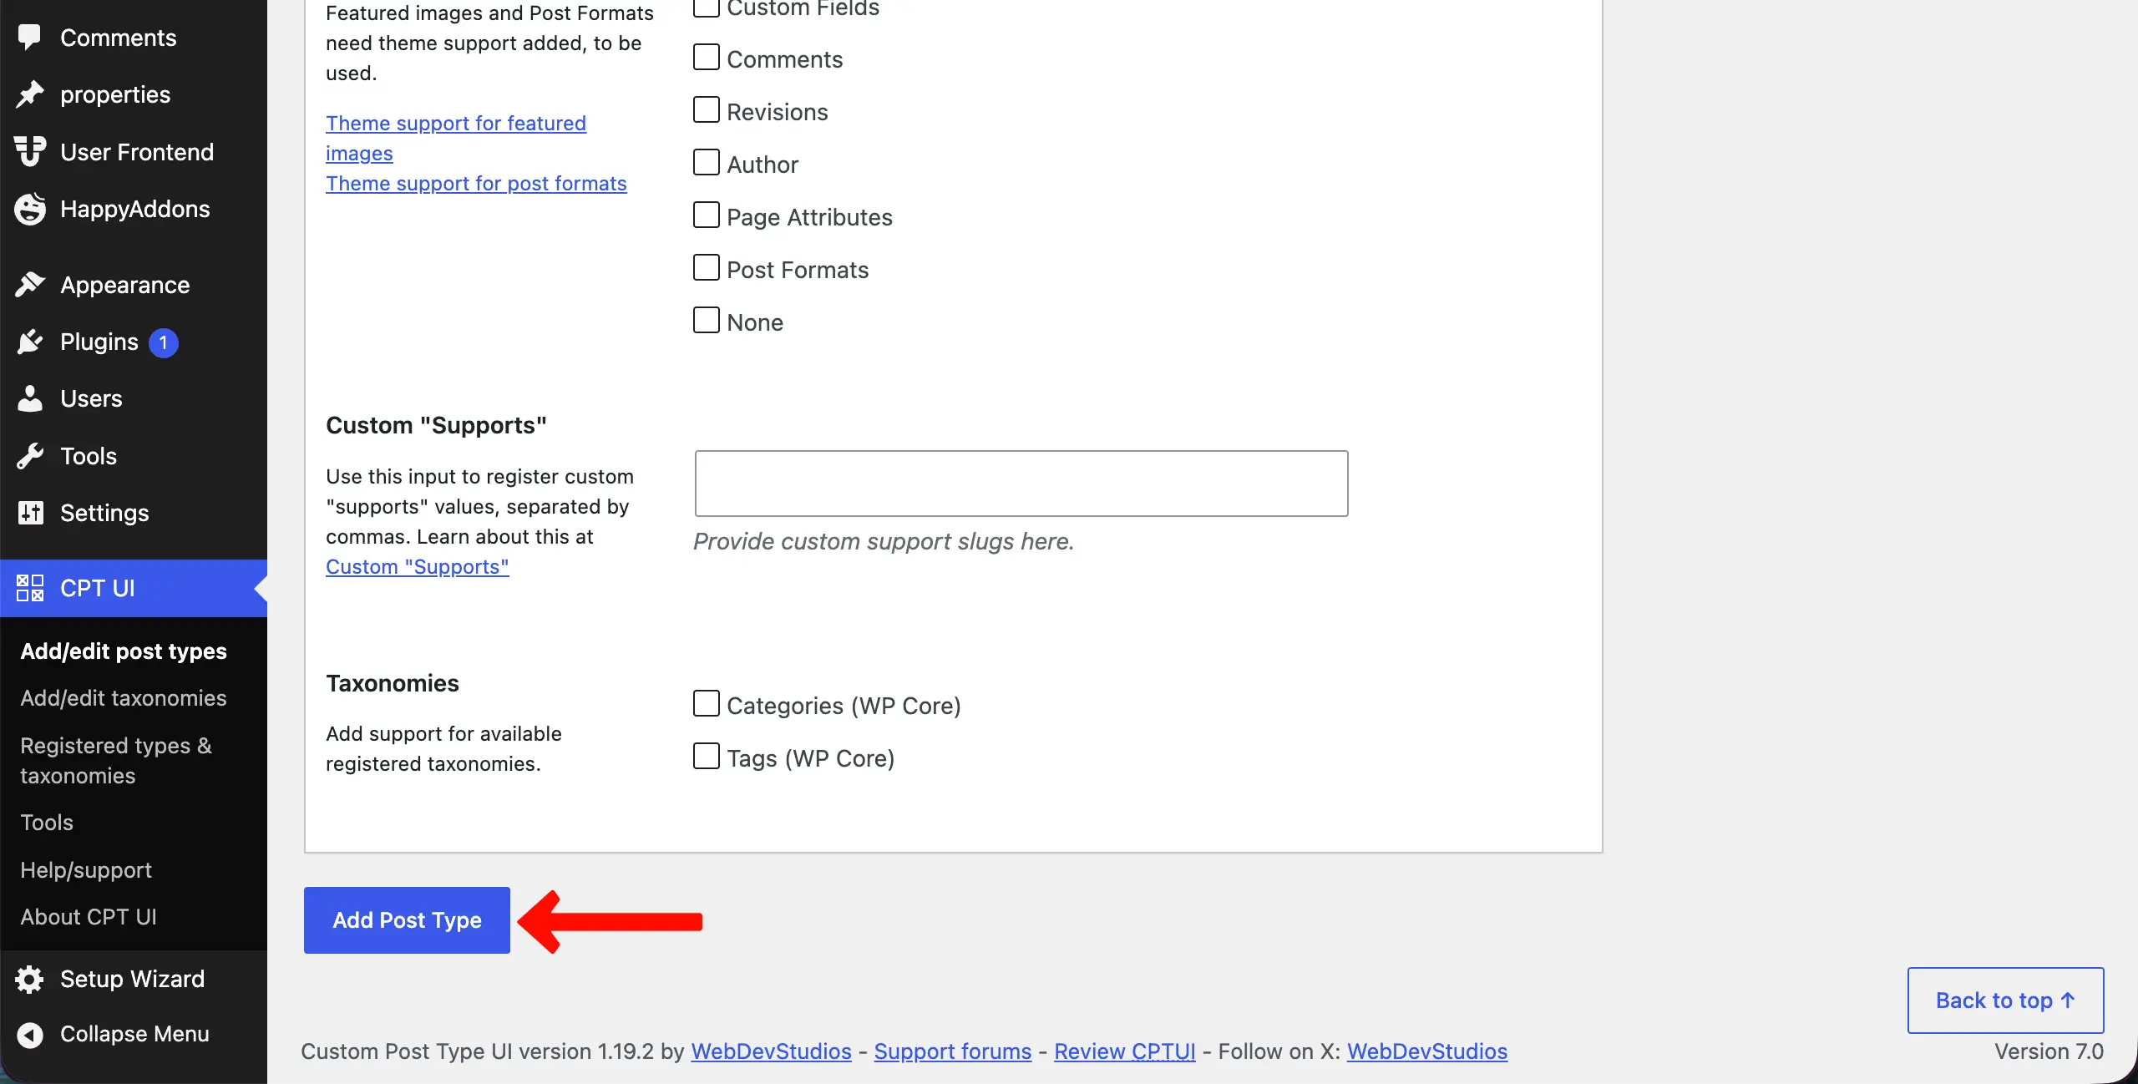Open Theme support for post formats link
The width and height of the screenshot is (2138, 1084).
click(476, 184)
